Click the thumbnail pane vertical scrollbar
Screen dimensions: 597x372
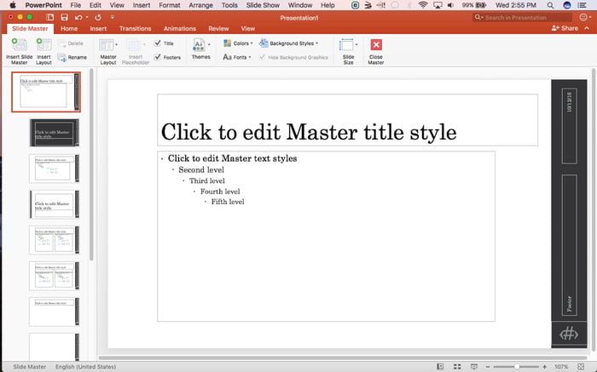tap(91, 164)
